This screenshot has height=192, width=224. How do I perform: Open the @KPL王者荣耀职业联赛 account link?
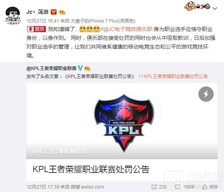click(x=52, y=68)
